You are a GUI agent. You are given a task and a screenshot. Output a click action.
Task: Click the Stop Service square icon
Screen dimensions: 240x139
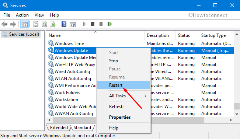(x=93, y=24)
